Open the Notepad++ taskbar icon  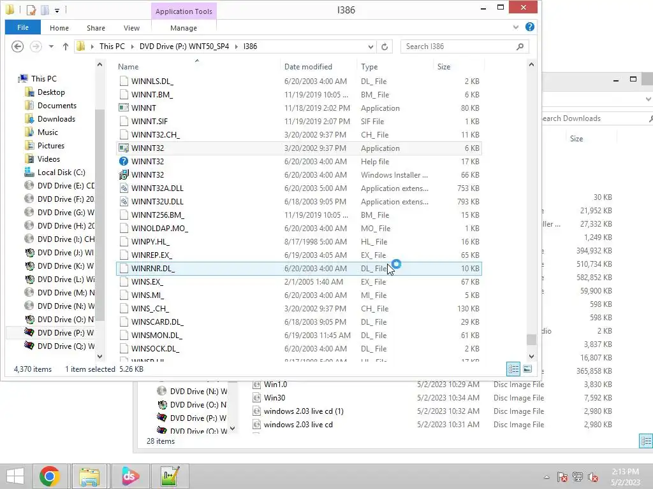[x=170, y=476]
